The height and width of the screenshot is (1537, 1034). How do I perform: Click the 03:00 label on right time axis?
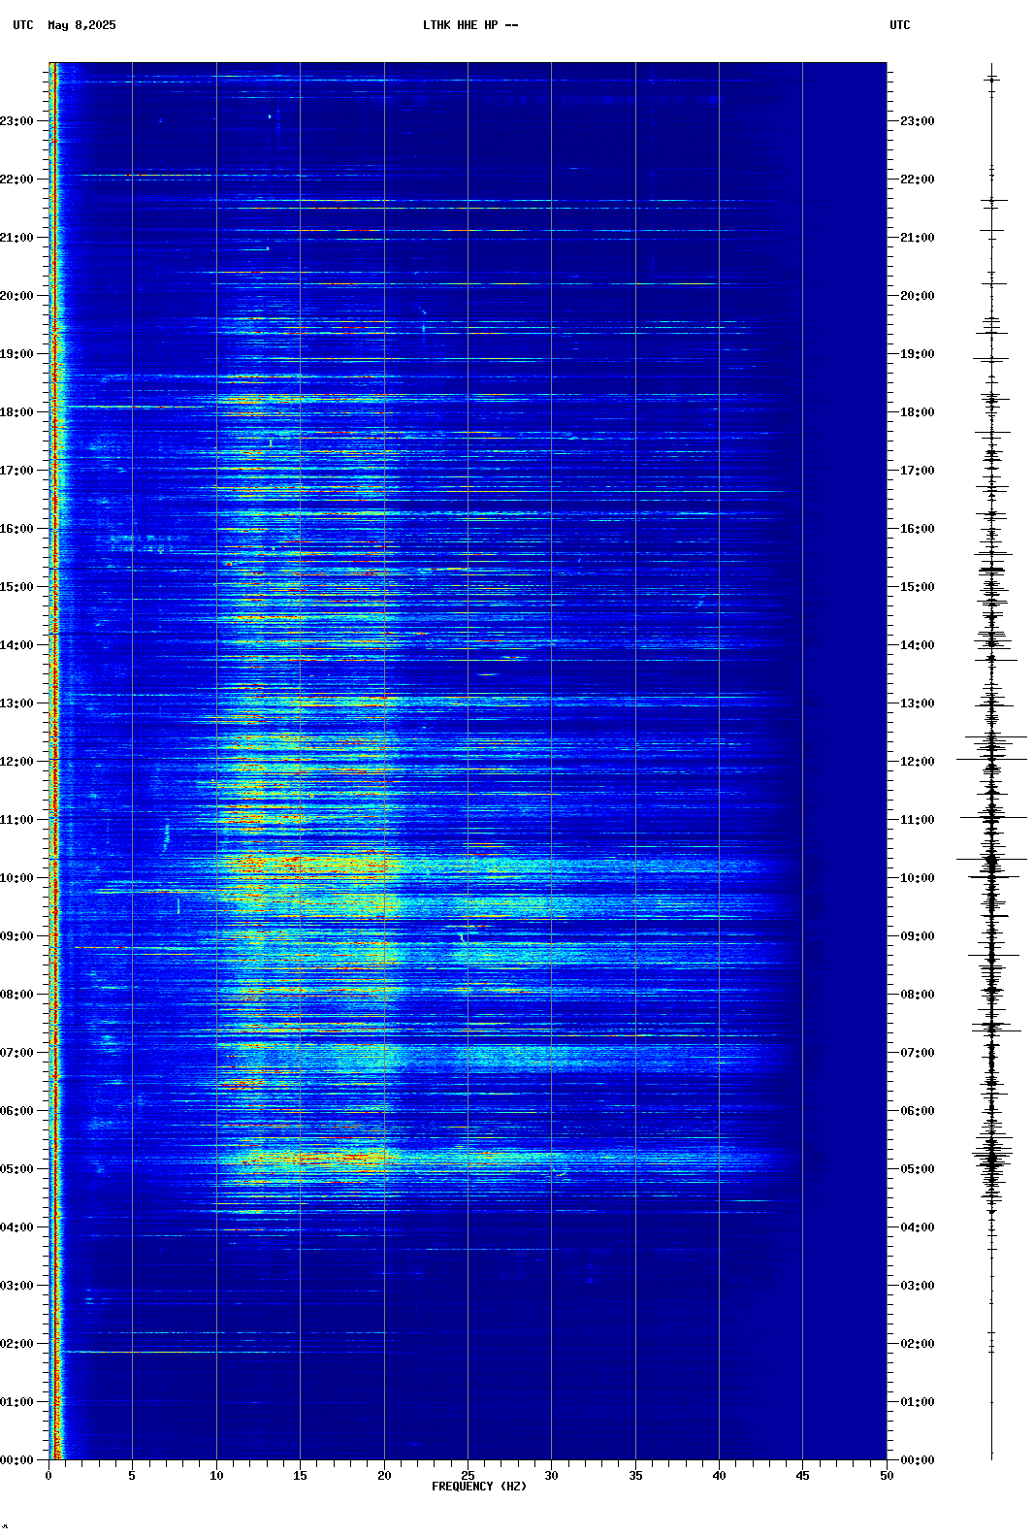tap(918, 1286)
